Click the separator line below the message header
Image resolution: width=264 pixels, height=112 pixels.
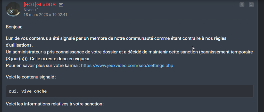[x=130, y=20]
